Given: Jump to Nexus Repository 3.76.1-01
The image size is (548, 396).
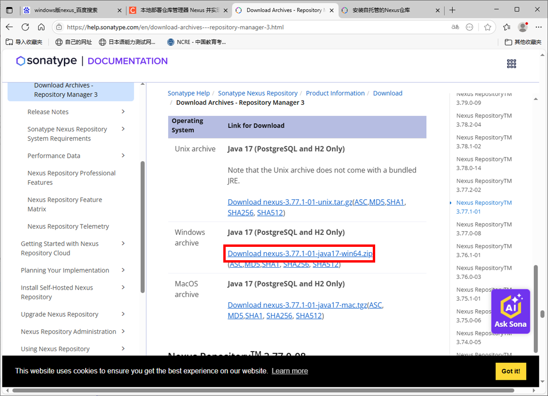Looking at the screenshot, I should point(484,251).
